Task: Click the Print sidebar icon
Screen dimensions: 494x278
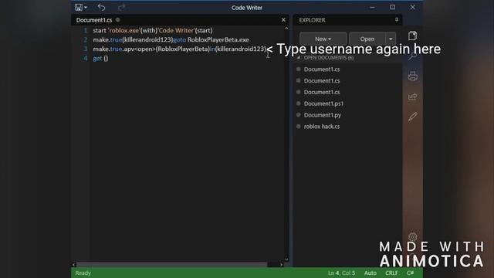Action: point(412,76)
